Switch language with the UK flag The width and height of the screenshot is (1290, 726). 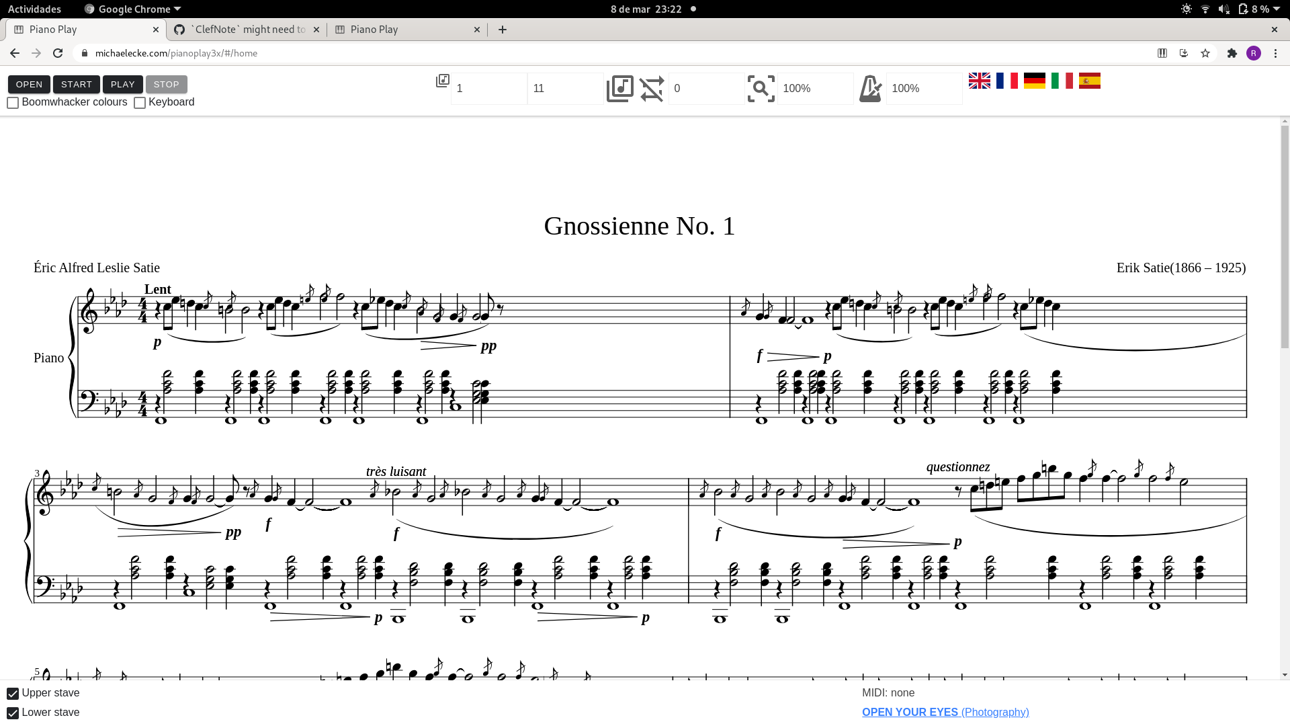click(979, 81)
